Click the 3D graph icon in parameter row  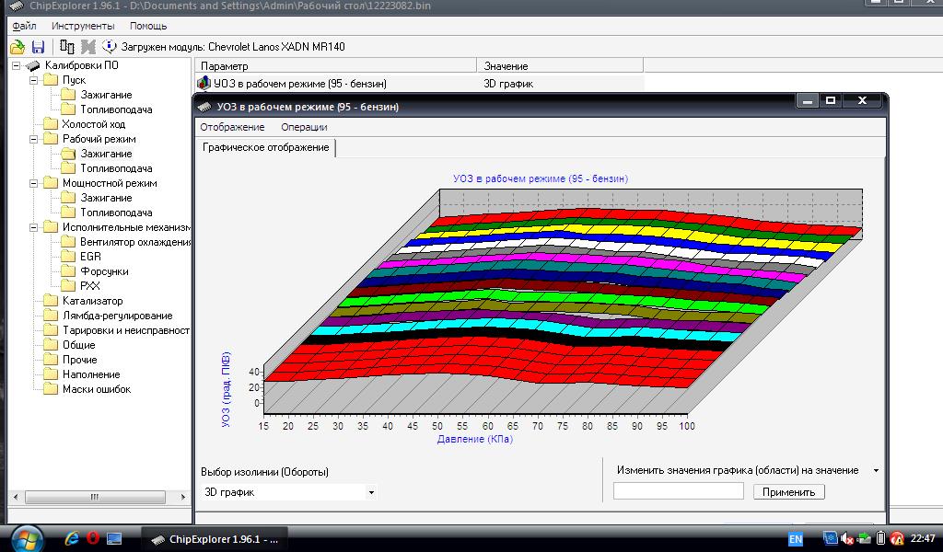(x=204, y=84)
